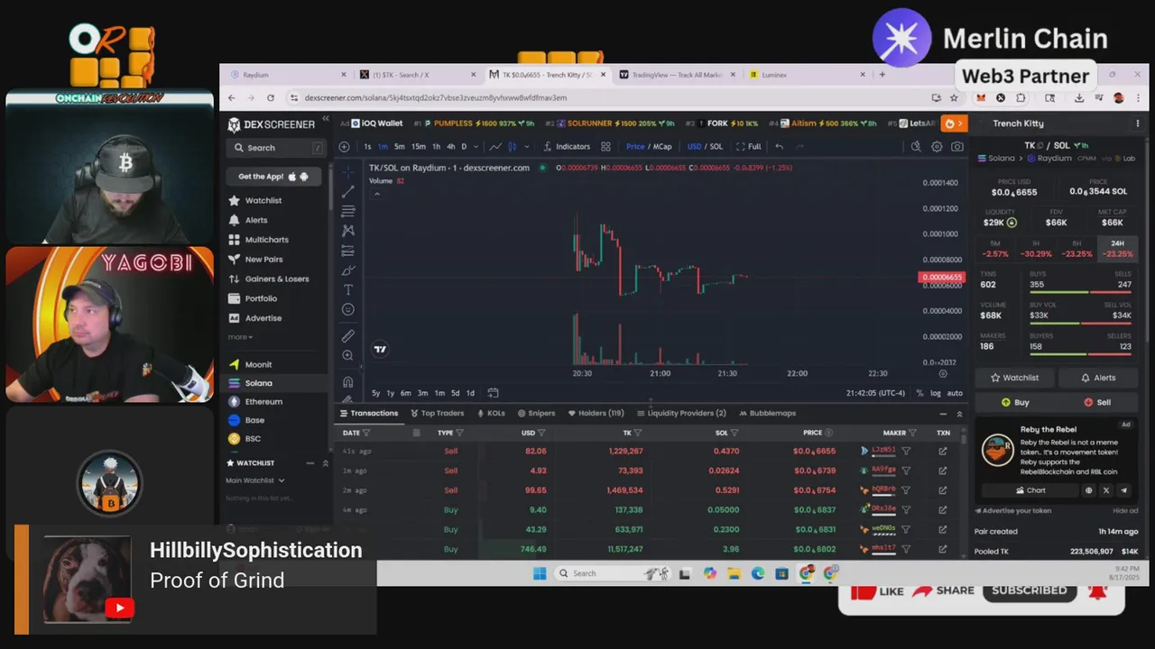Open Alerts button in the right panel
The image size is (1155, 649).
coord(1098,378)
